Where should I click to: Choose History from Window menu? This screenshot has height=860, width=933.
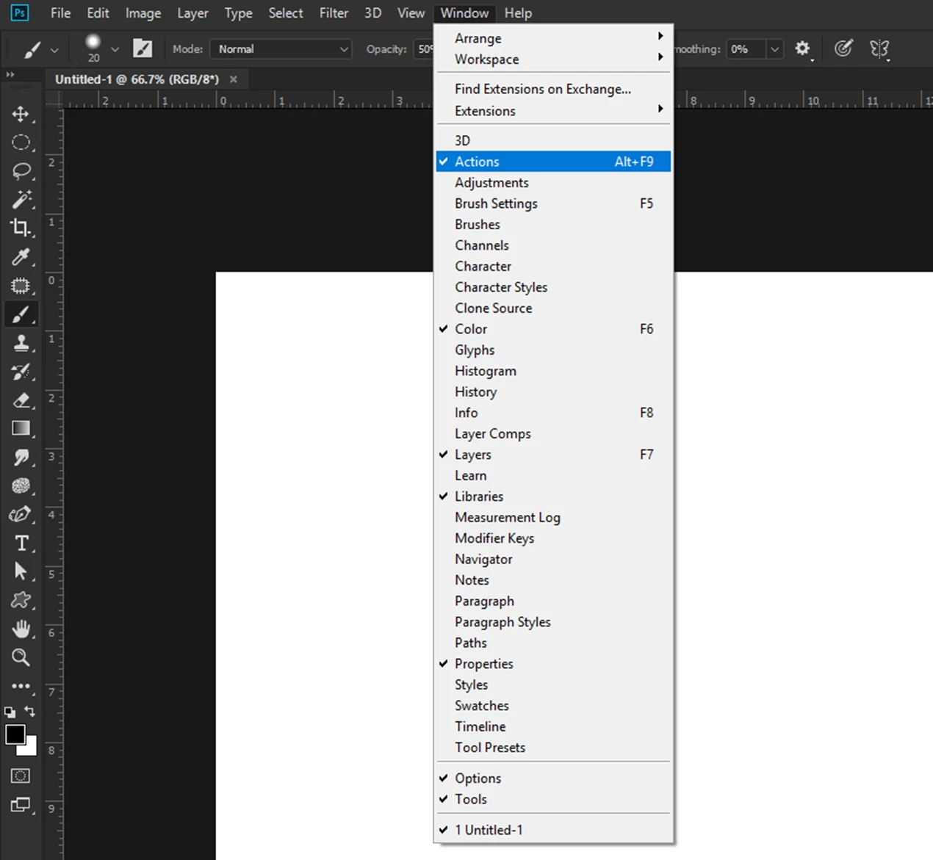click(553, 392)
